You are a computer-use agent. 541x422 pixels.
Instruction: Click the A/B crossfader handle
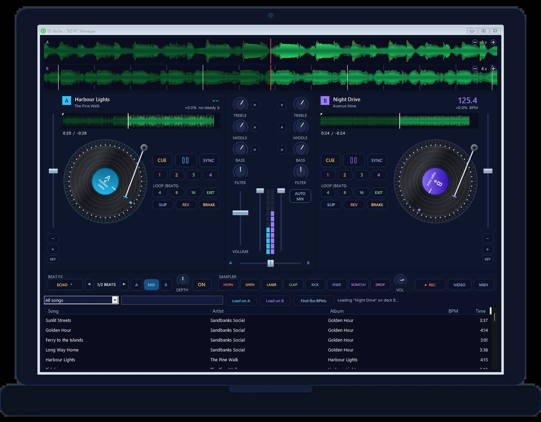pos(270,263)
